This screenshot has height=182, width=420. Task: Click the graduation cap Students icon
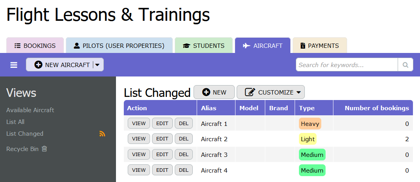click(186, 46)
